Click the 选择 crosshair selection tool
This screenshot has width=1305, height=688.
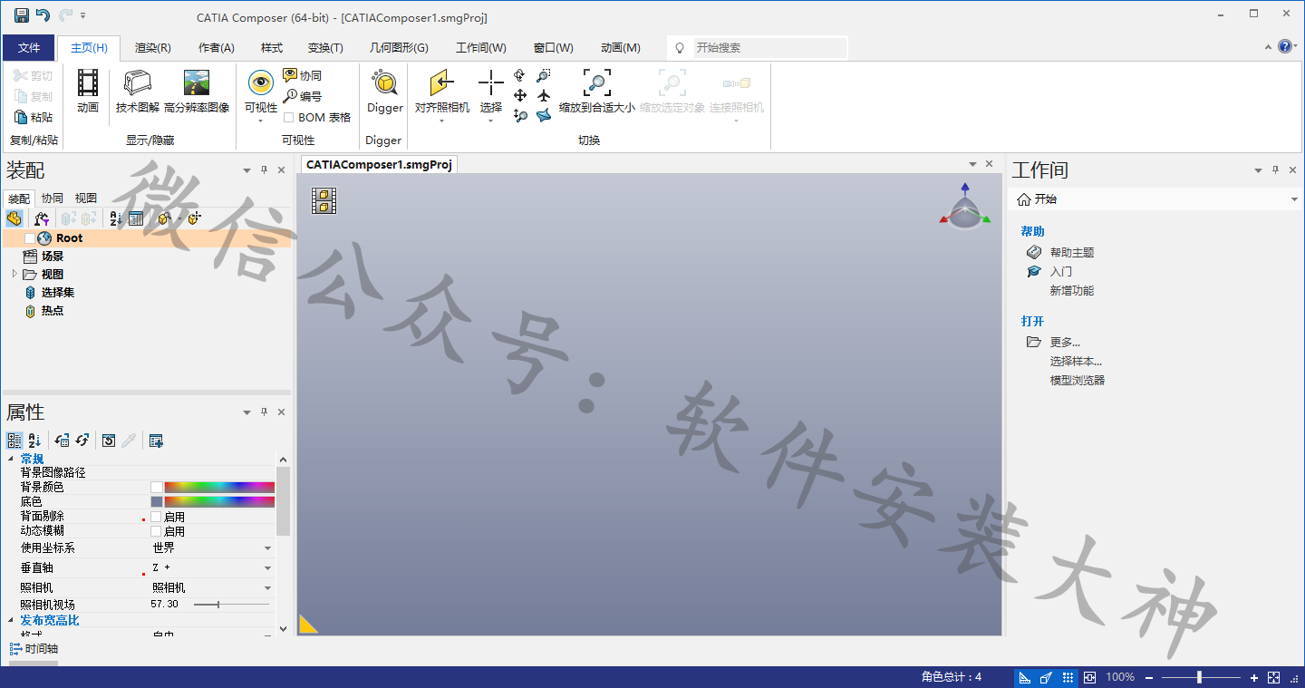(491, 83)
